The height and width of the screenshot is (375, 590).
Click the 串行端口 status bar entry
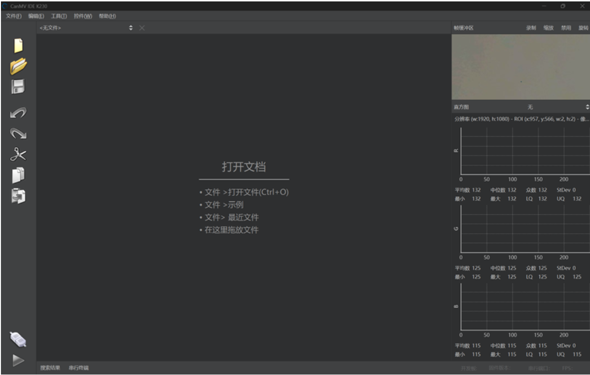click(539, 368)
